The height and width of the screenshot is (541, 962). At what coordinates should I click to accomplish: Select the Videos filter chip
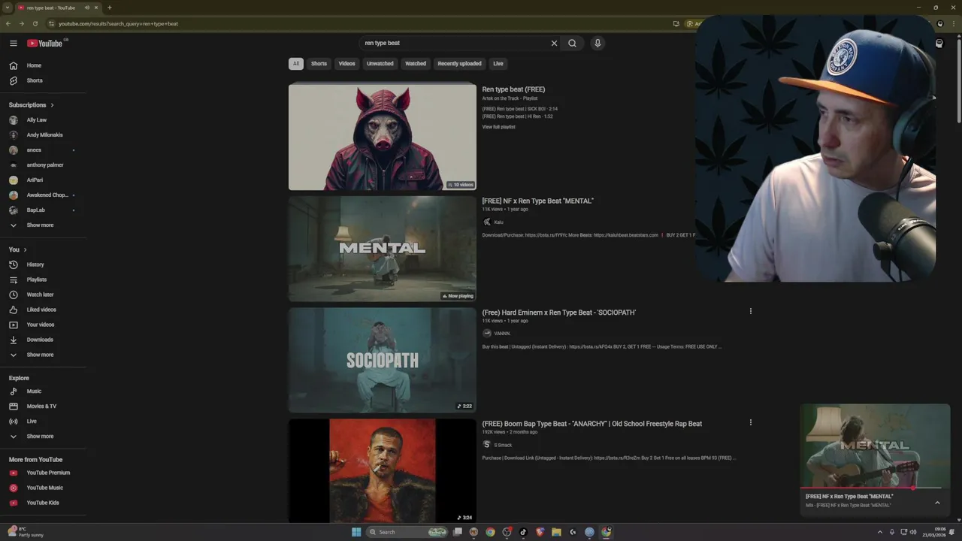coord(346,64)
